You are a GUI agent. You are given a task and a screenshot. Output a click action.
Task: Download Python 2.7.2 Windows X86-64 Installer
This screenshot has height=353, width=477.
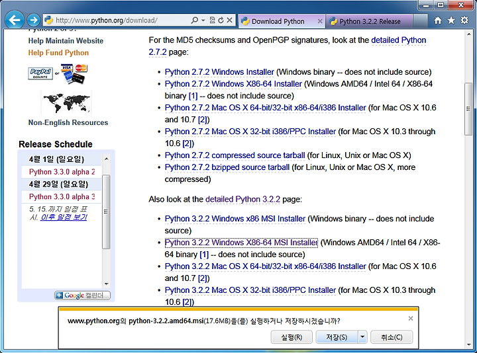pos(233,84)
